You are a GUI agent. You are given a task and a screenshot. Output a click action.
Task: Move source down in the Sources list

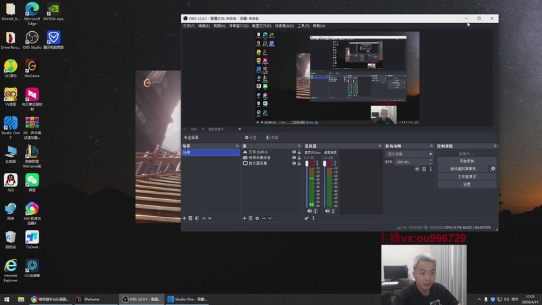tap(270, 218)
